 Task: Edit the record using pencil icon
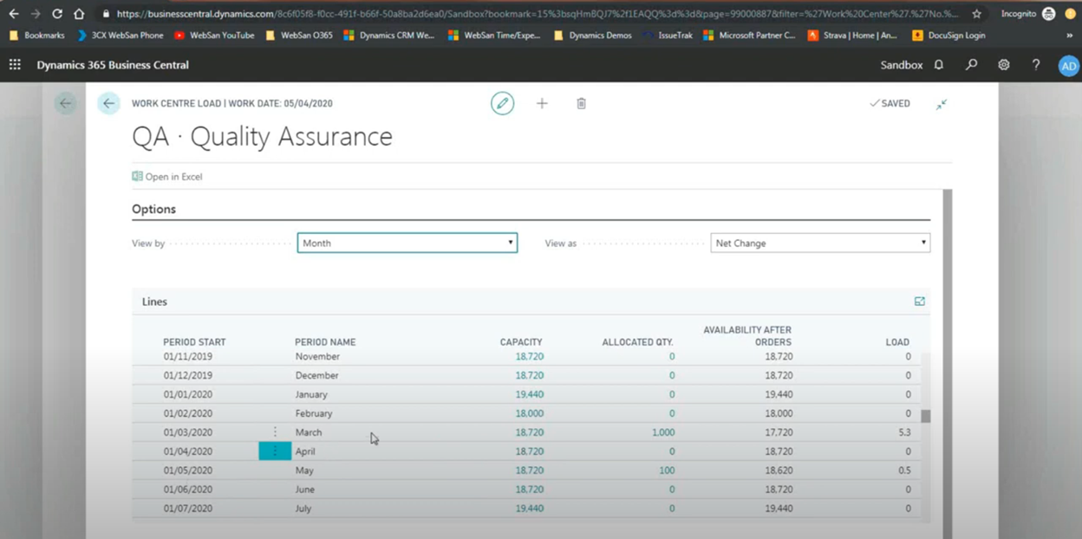pyautogui.click(x=502, y=103)
